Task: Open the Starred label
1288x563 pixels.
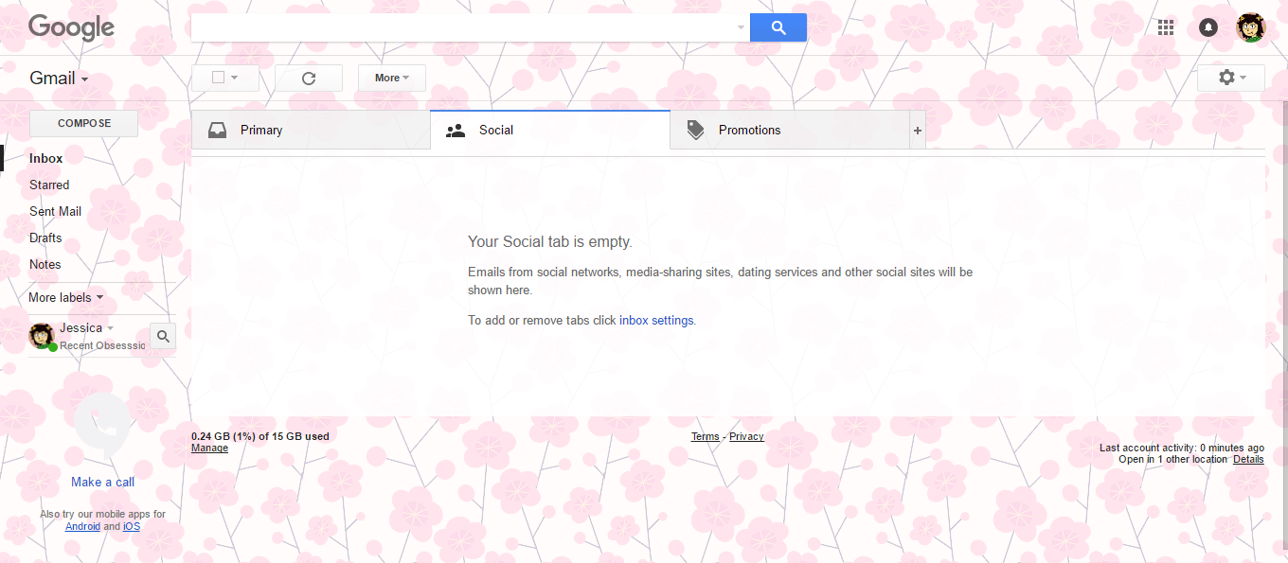Action: point(49,185)
